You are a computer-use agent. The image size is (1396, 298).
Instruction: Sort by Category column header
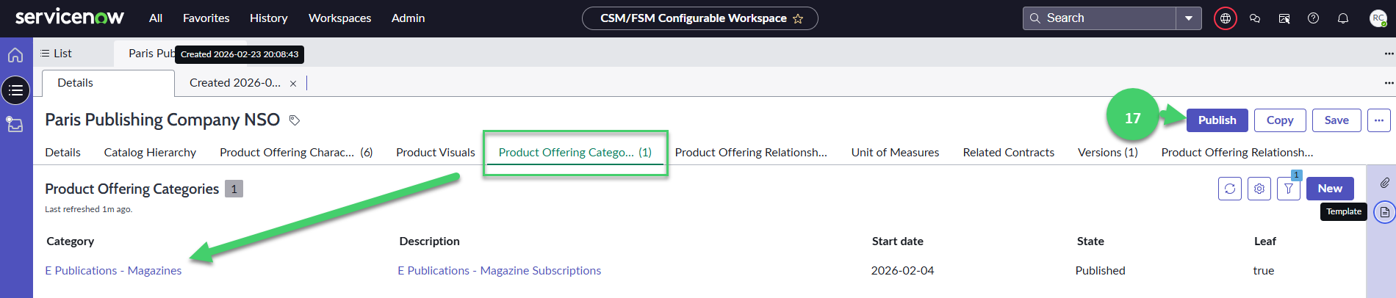(x=71, y=241)
